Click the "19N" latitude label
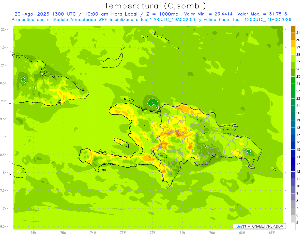This screenshot has height=236, width=305. pos(4,137)
